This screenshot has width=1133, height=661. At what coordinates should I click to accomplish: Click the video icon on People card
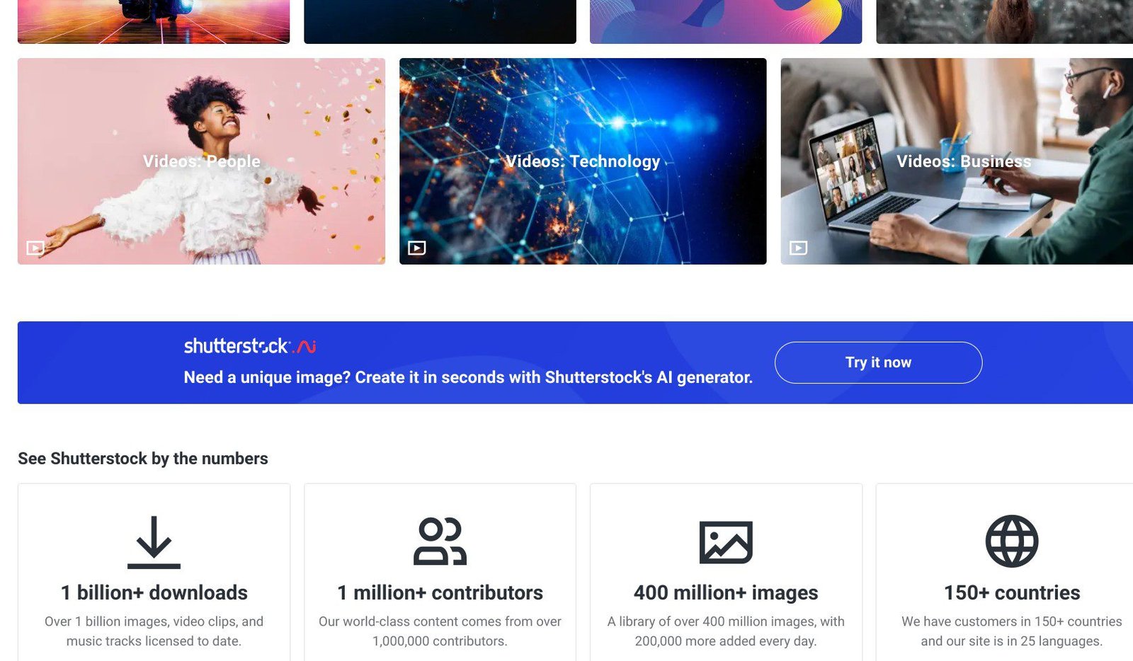coord(35,248)
